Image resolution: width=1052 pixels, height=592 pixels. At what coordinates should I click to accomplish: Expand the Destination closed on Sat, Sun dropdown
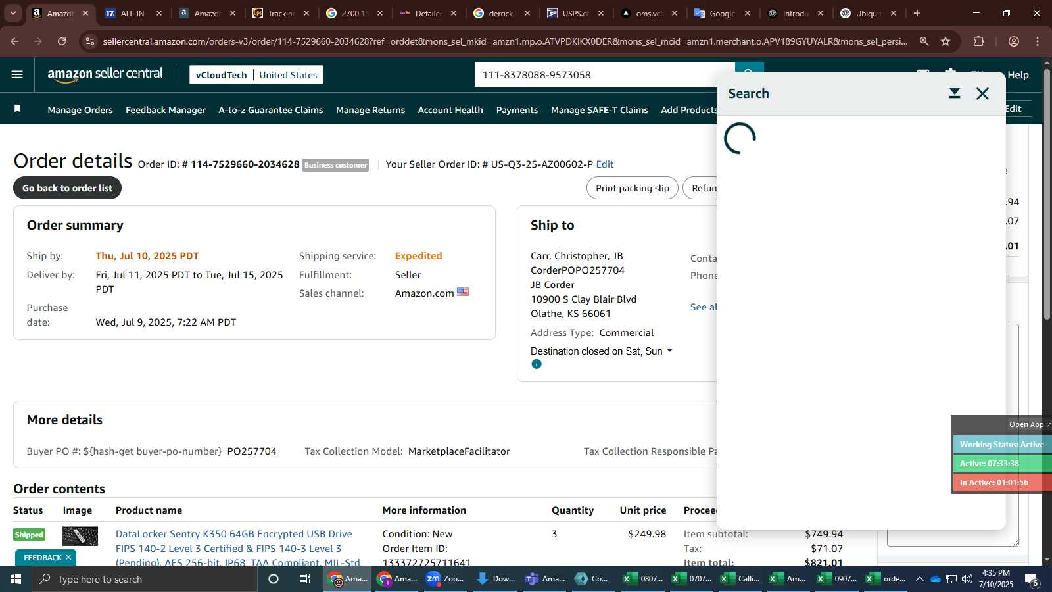click(x=602, y=351)
